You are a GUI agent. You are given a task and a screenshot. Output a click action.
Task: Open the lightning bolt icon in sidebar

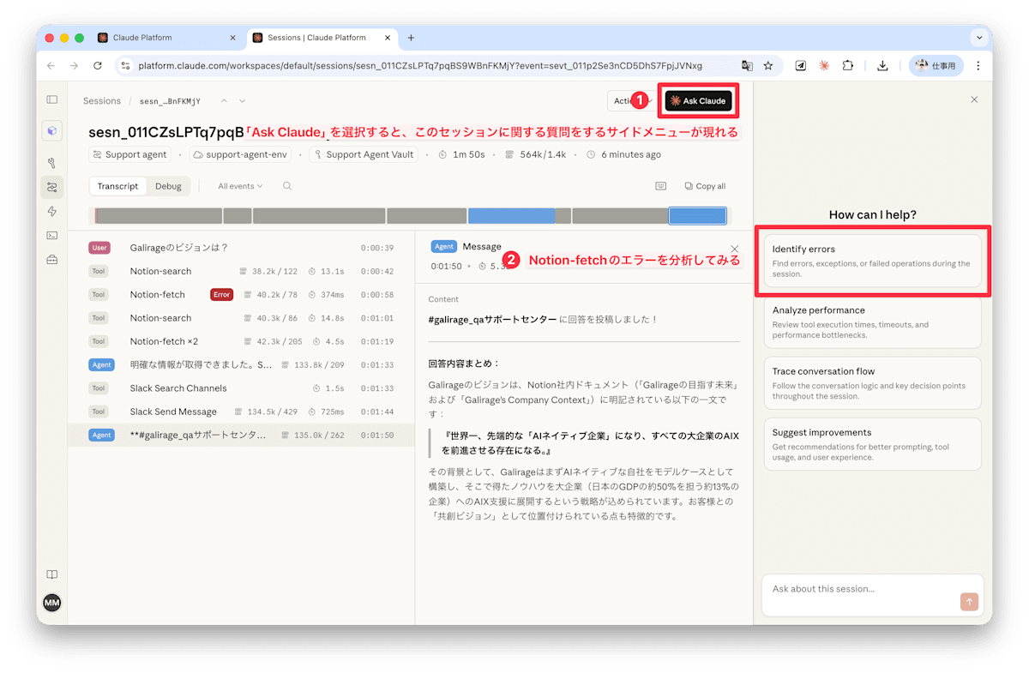tap(52, 211)
